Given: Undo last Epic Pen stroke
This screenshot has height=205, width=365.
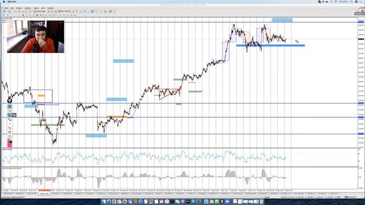Looking at the screenshot, I should 10,128.
